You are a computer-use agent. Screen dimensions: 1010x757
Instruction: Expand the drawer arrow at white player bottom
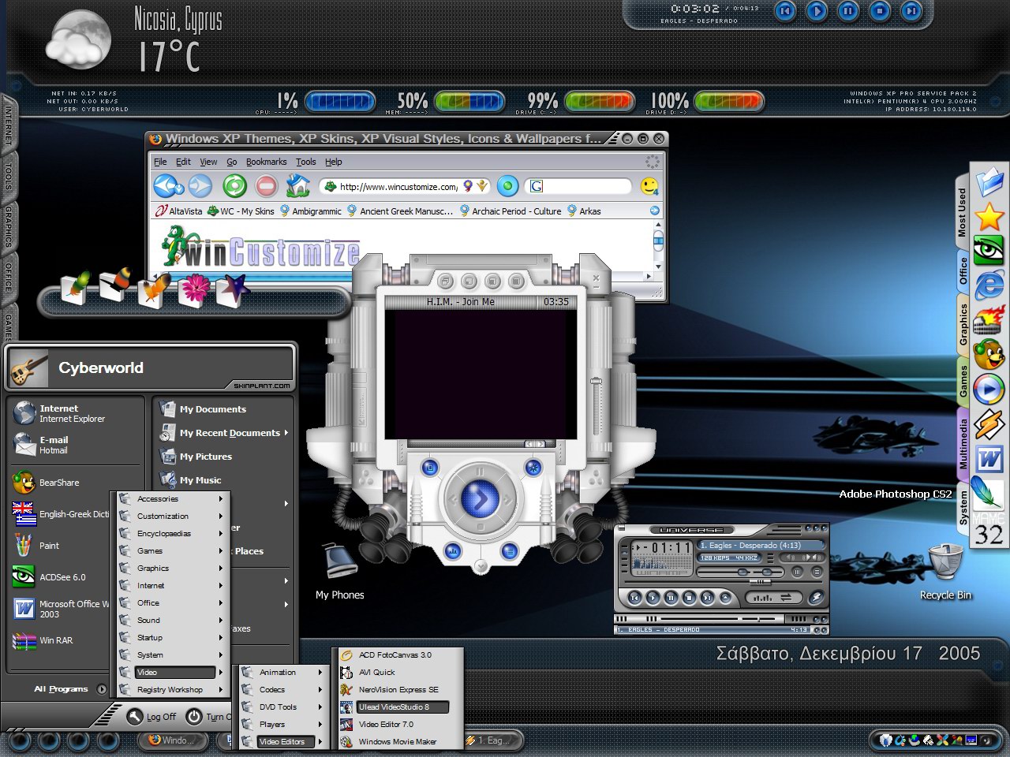point(481,567)
